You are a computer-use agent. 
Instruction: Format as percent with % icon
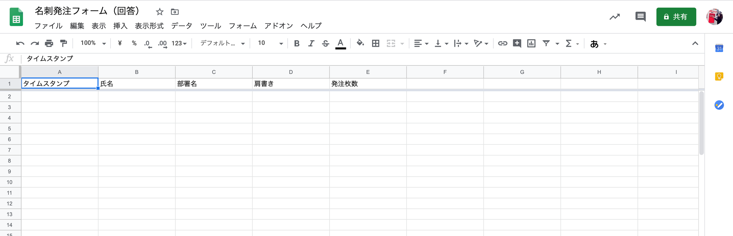pos(134,43)
